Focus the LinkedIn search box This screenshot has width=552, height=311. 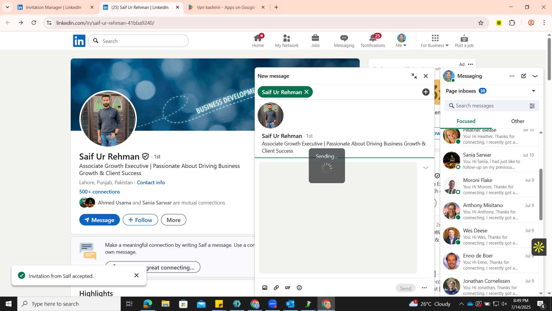click(138, 41)
